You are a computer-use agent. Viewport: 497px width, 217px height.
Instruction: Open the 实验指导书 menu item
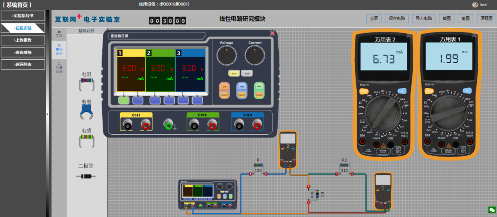[x=23, y=16]
